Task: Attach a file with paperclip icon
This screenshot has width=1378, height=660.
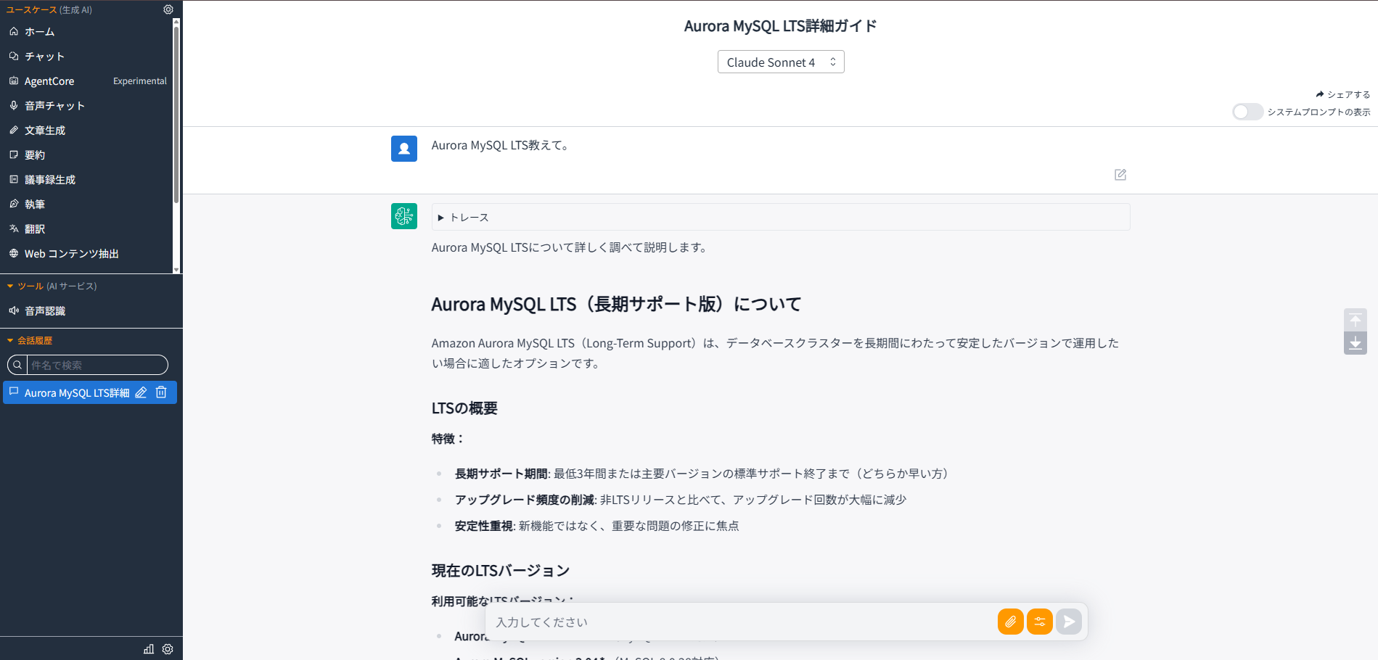Action: pyautogui.click(x=1011, y=622)
